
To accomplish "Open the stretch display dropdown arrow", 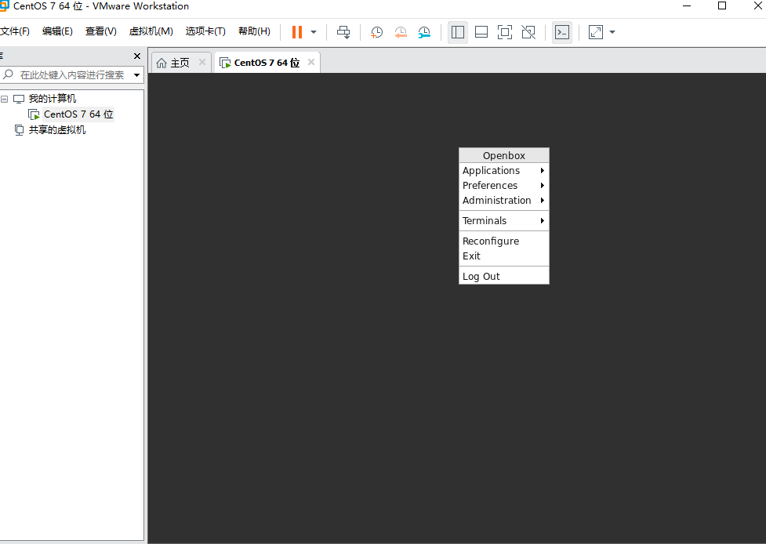I will (x=612, y=32).
